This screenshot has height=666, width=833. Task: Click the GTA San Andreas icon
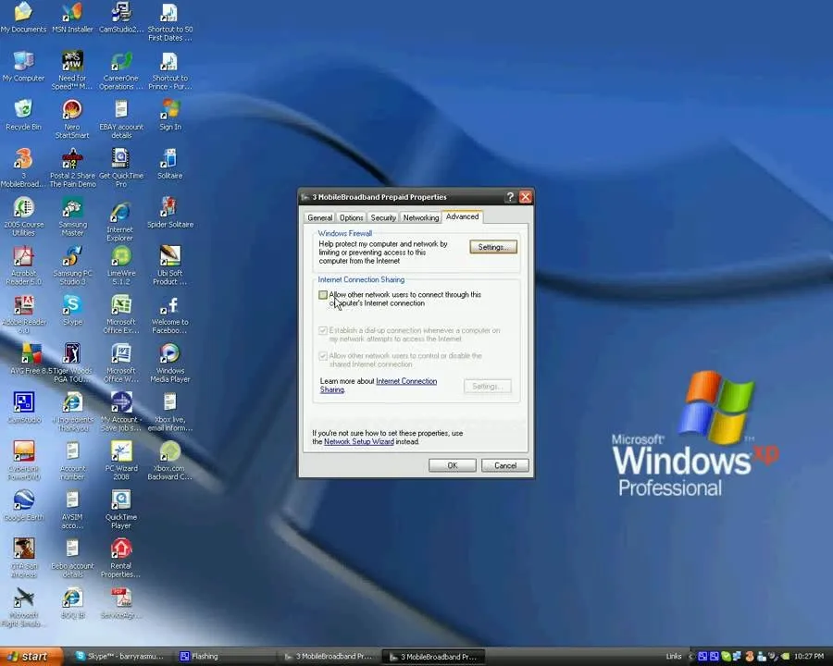[23, 559]
